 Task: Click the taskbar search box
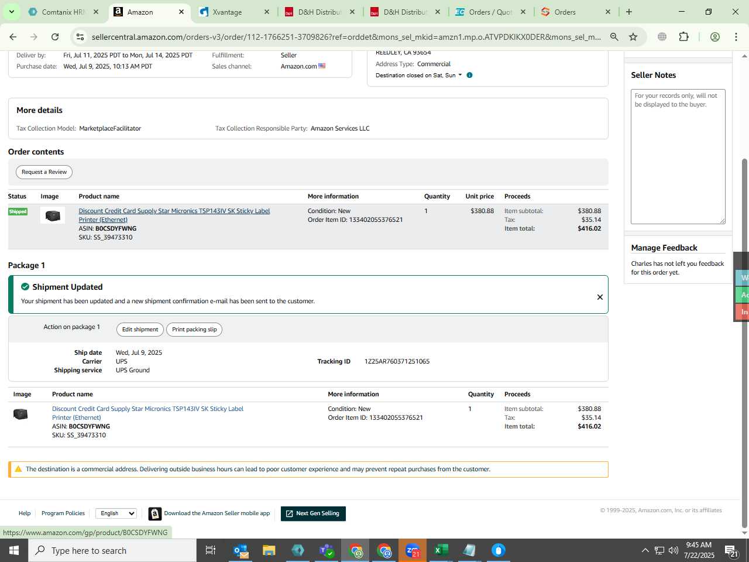[x=112, y=550]
